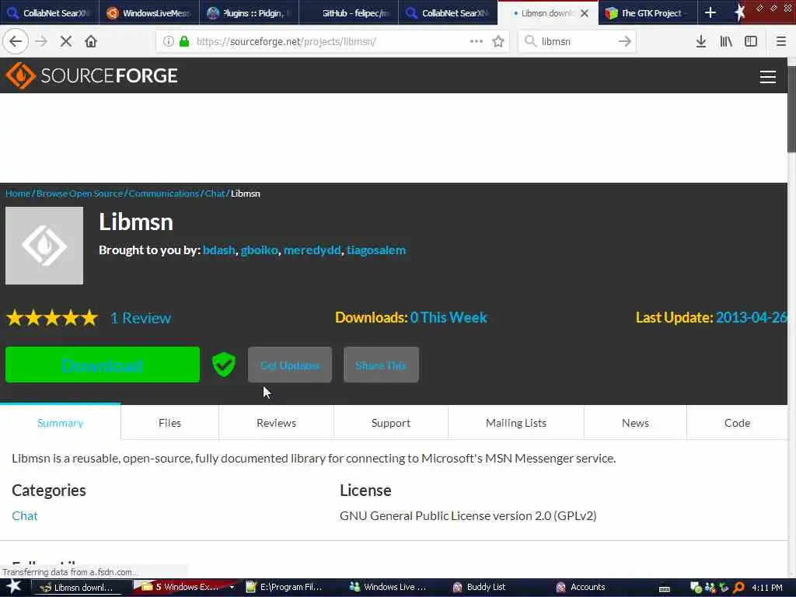Select the News tab
796x597 pixels.
tap(635, 423)
